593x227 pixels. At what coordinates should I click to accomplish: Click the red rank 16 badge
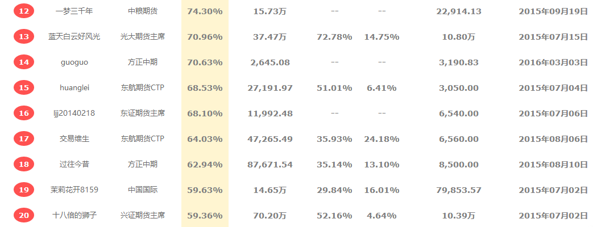click(24, 113)
